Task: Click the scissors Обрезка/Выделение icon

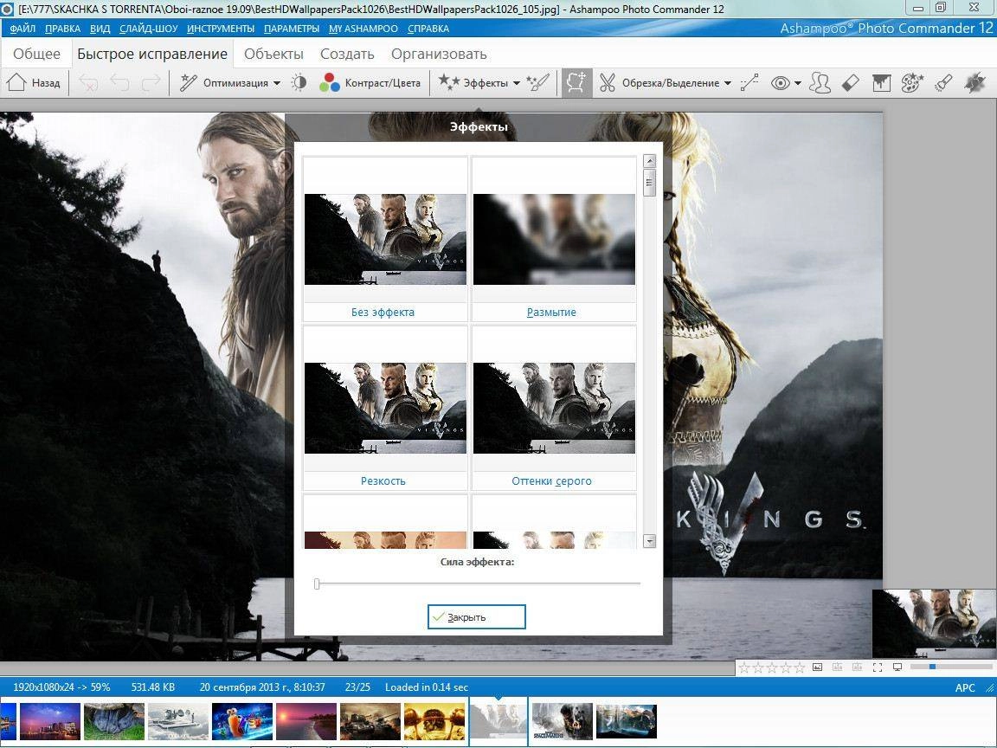Action: coord(608,83)
